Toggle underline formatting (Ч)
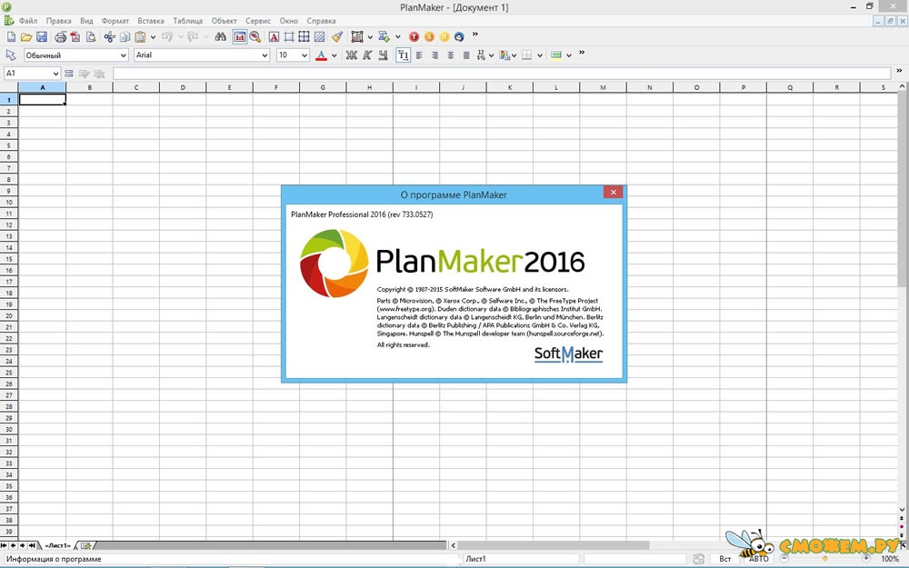Image resolution: width=909 pixels, height=568 pixels. pyautogui.click(x=383, y=55)
